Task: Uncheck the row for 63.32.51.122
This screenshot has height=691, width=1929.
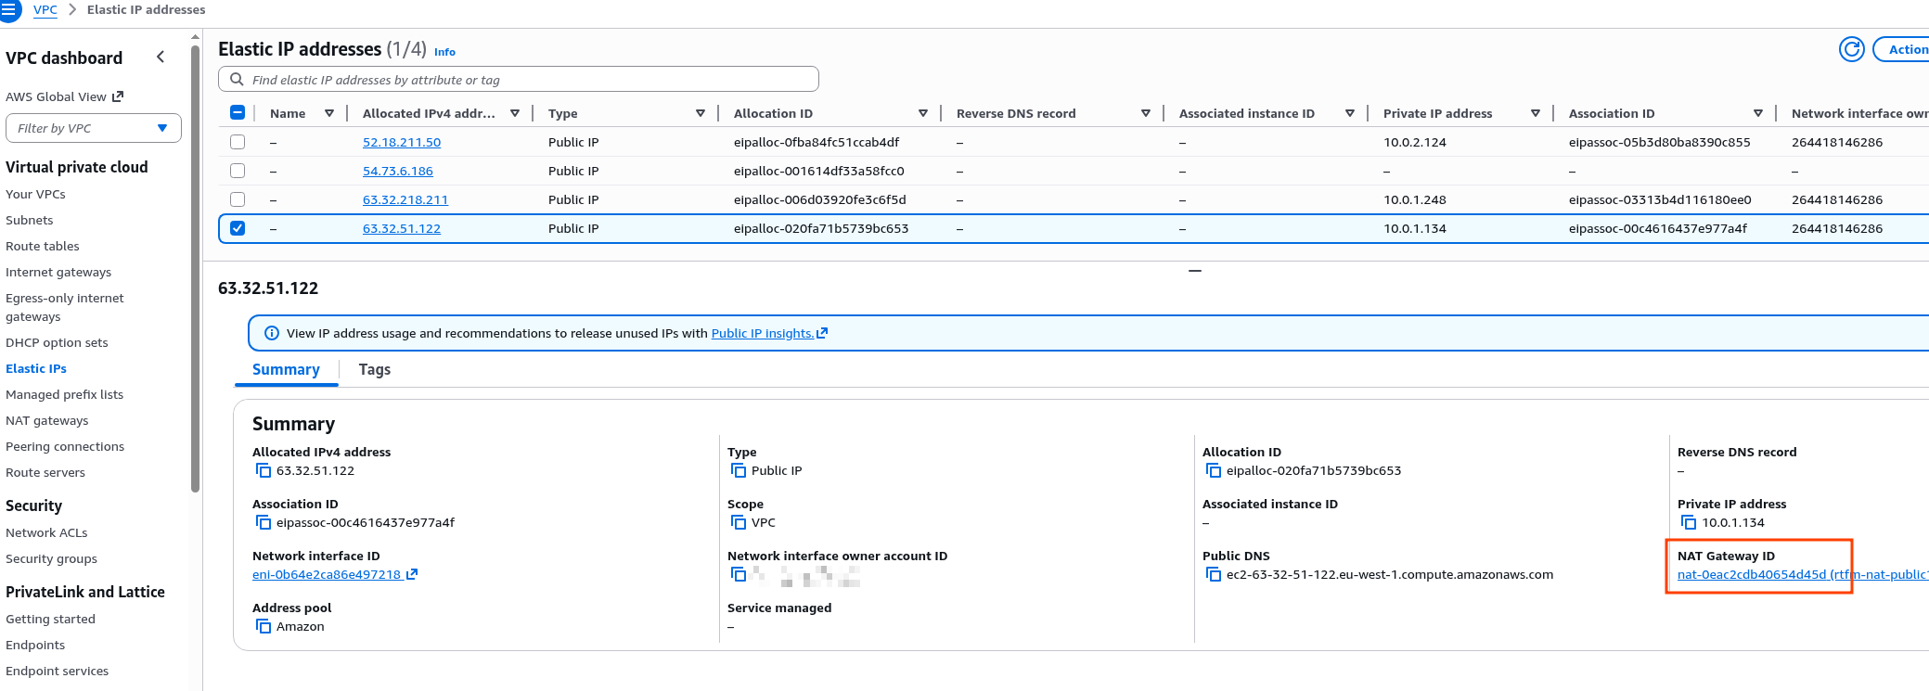Action: (238, 228)
